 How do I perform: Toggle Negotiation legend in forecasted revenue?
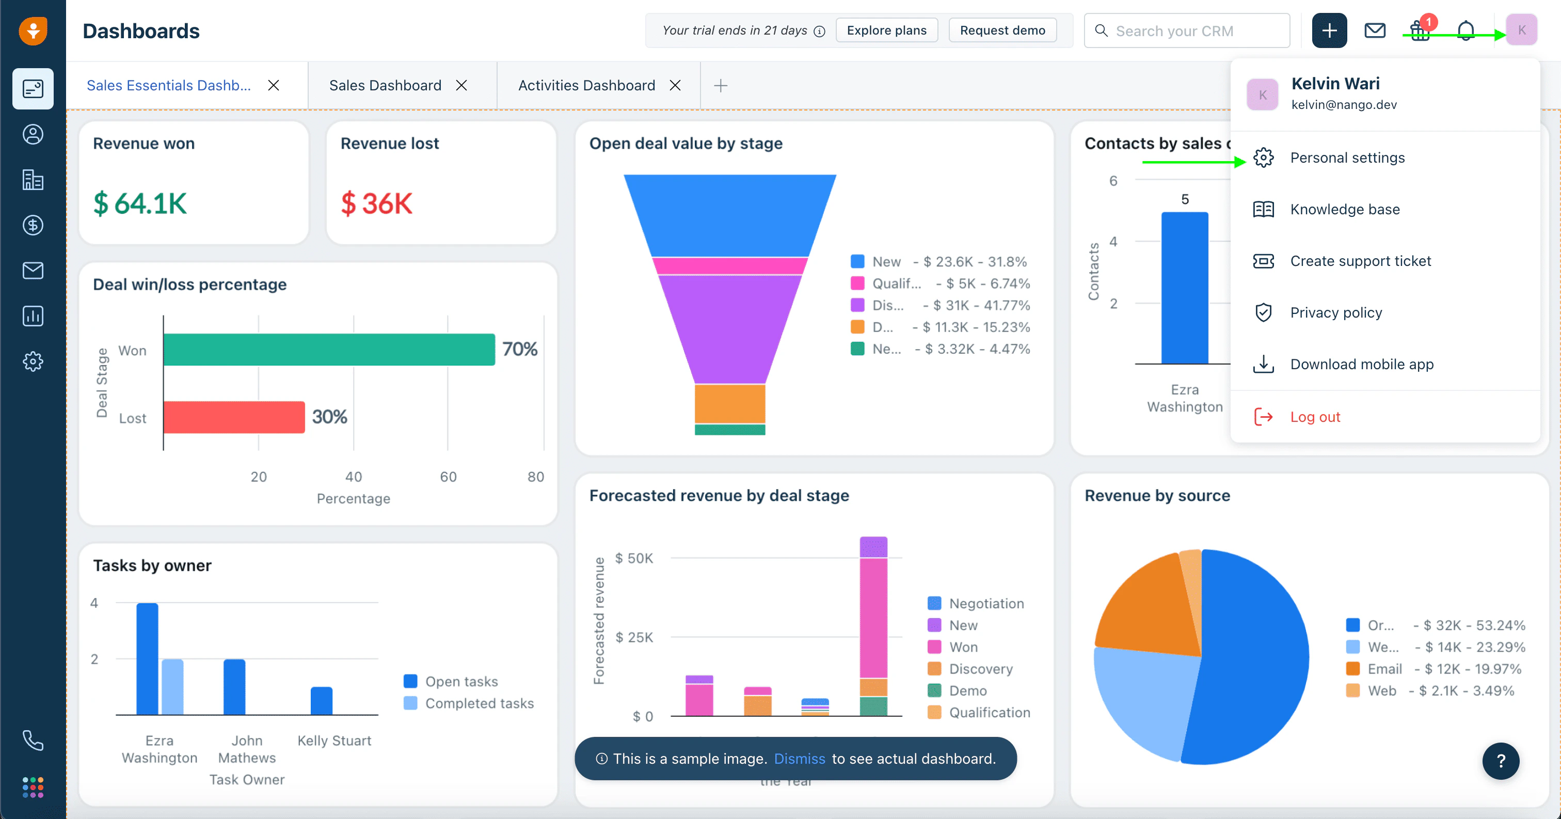pos(986,603)
